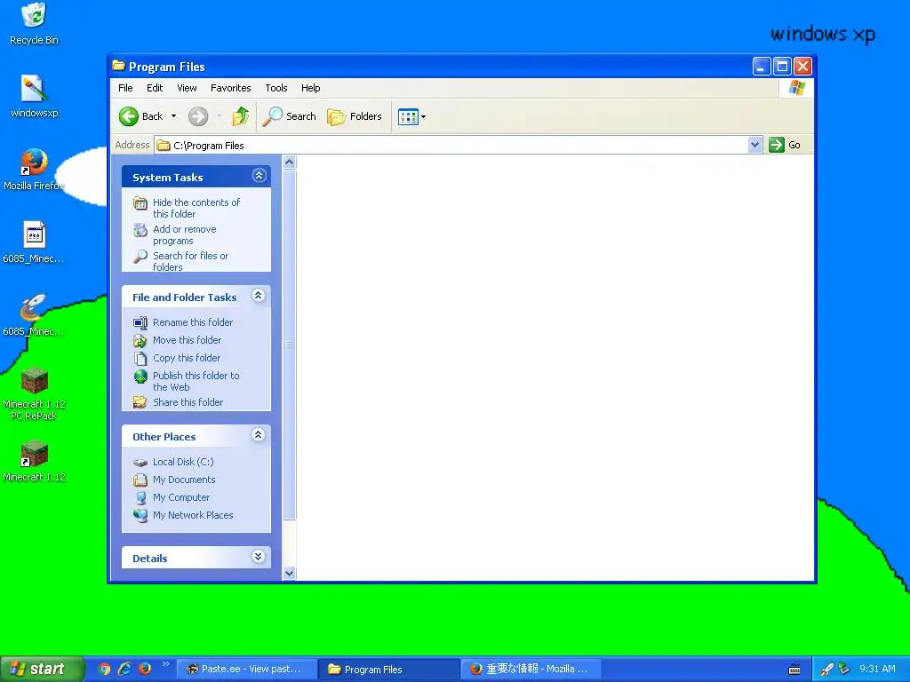Click the task pane scroll up arrow
Screen dimensions: 910x682
[x=290, y=163]
